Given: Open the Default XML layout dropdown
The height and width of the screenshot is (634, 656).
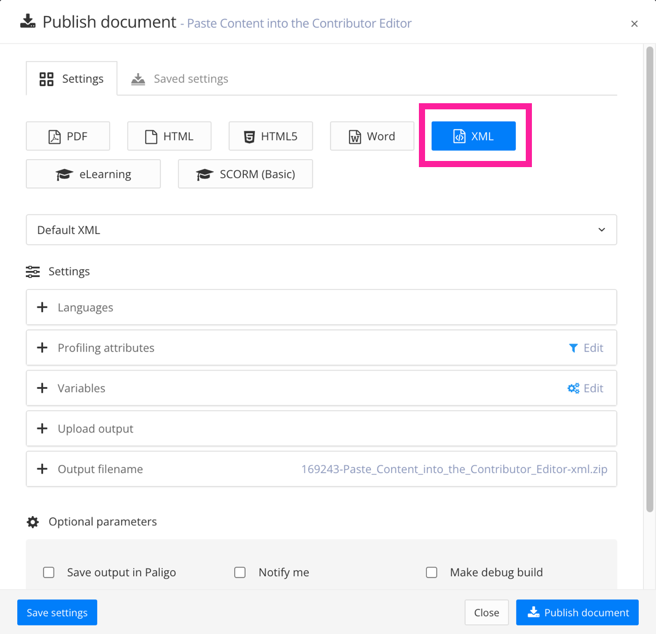Looking at the screenshot, I should point(321,229).
